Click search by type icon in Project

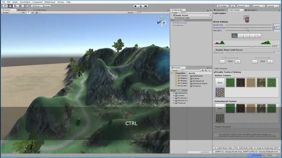pos(203,70)
